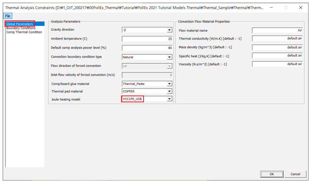The width and height of the screenshot is (310, 183).
Task: Minimize the Thermal Analysis Constraints dialog
Action: click(271, 8)
